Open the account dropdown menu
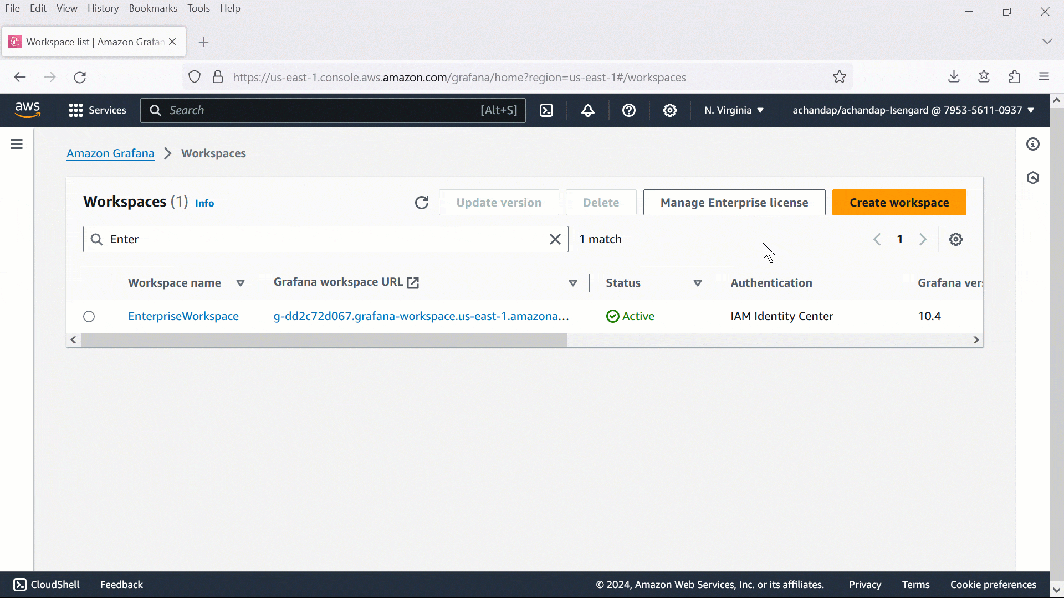The height and width of the screenshot is (598, 1064). [913, 110]
